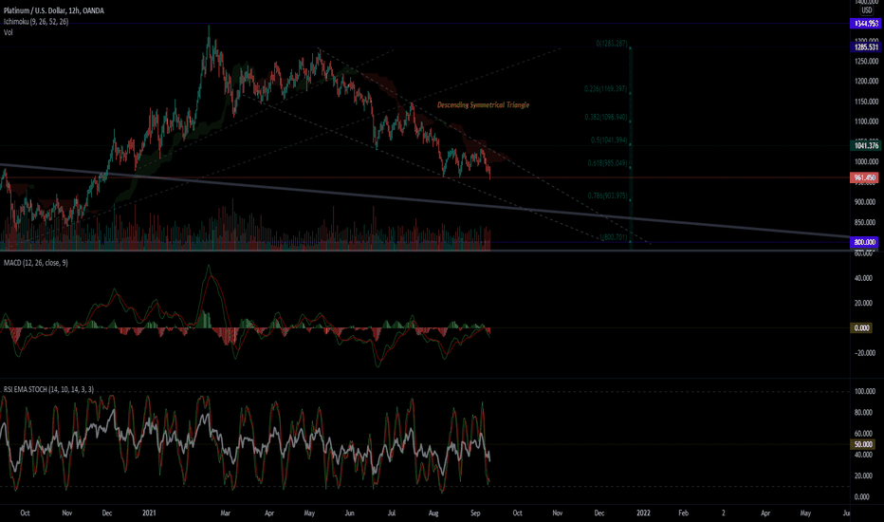
Task: Select the Fibonacci 1(800.701) level label
Action: pos(614,237)
